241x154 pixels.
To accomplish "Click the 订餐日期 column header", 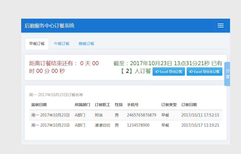I will coord(189,105).
